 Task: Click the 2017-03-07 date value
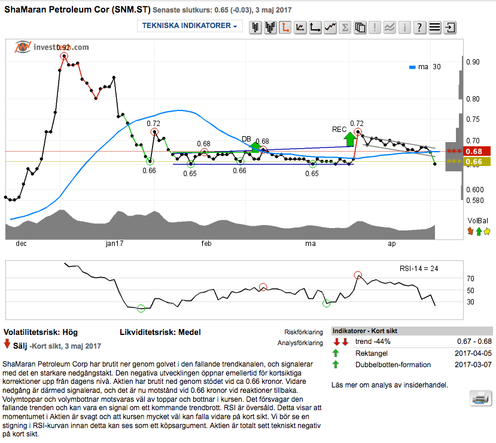[x=473, y=365]
